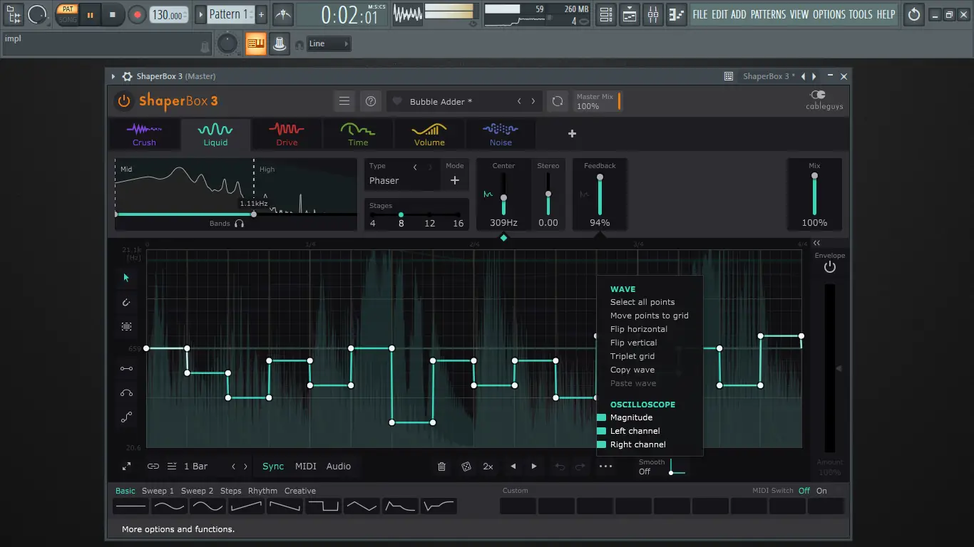Click the MIDI trigger mode button

pos(305,467)
